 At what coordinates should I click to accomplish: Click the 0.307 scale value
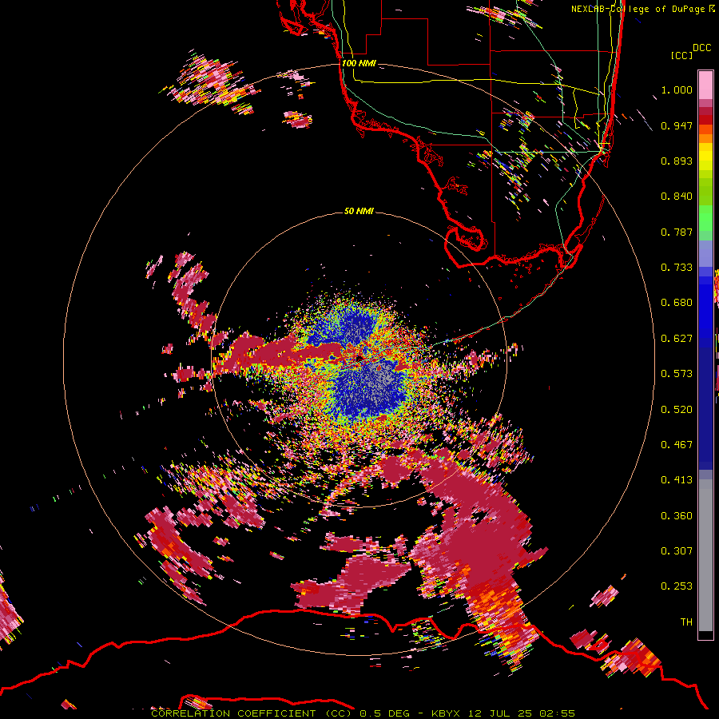(677, 551)
